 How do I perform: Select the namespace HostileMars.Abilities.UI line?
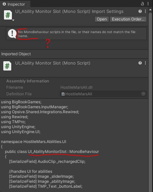pos(34,142)
